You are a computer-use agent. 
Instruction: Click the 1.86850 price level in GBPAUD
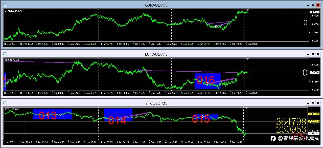click(315, 24)
